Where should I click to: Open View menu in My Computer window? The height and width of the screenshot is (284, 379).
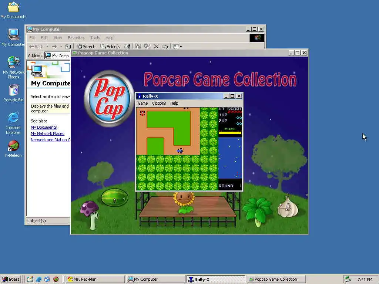[58, 38]
